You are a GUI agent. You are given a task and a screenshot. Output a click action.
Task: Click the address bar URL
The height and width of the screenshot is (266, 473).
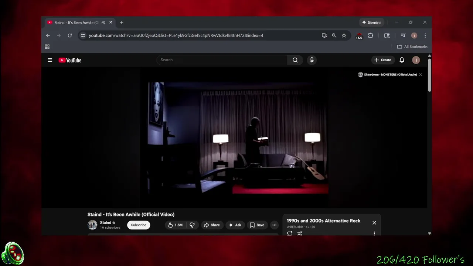[176, 35]
